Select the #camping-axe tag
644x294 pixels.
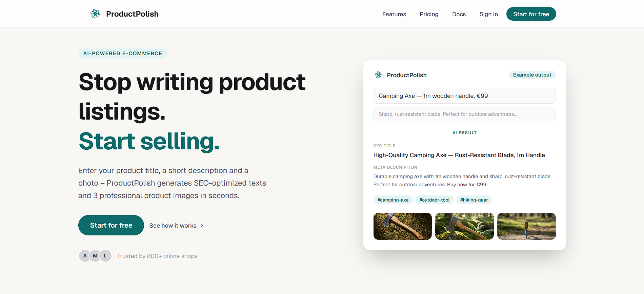coord(393,200)
